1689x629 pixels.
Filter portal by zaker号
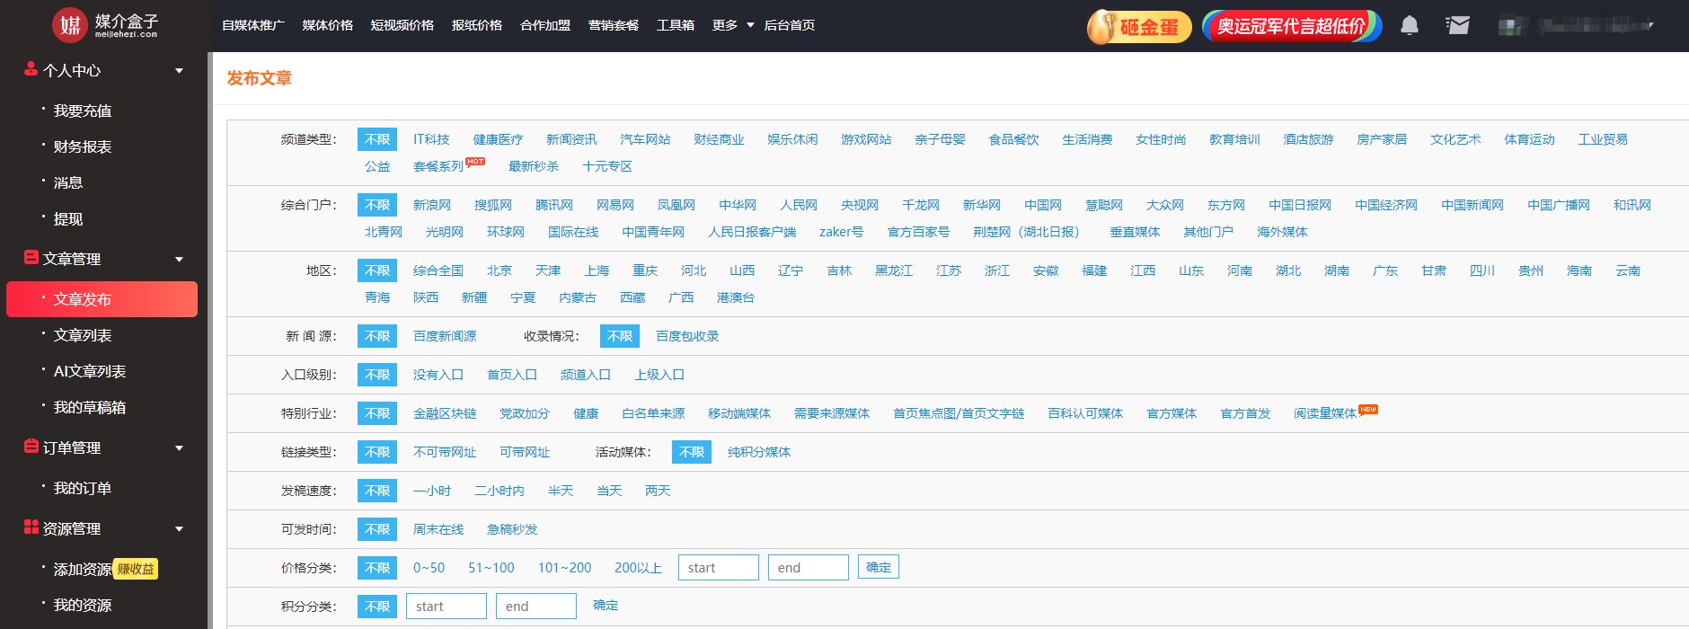click(x=841, y=232)
